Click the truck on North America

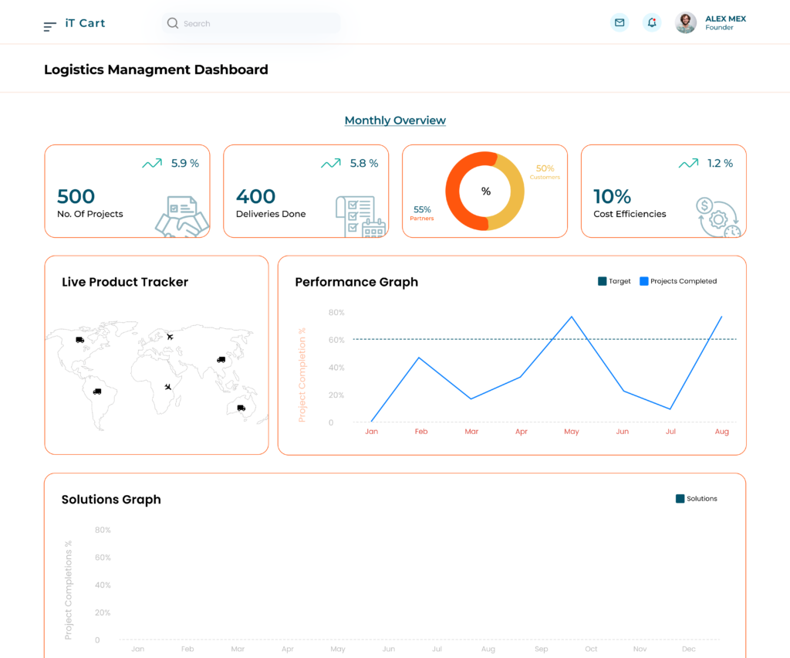pos(79,340)
